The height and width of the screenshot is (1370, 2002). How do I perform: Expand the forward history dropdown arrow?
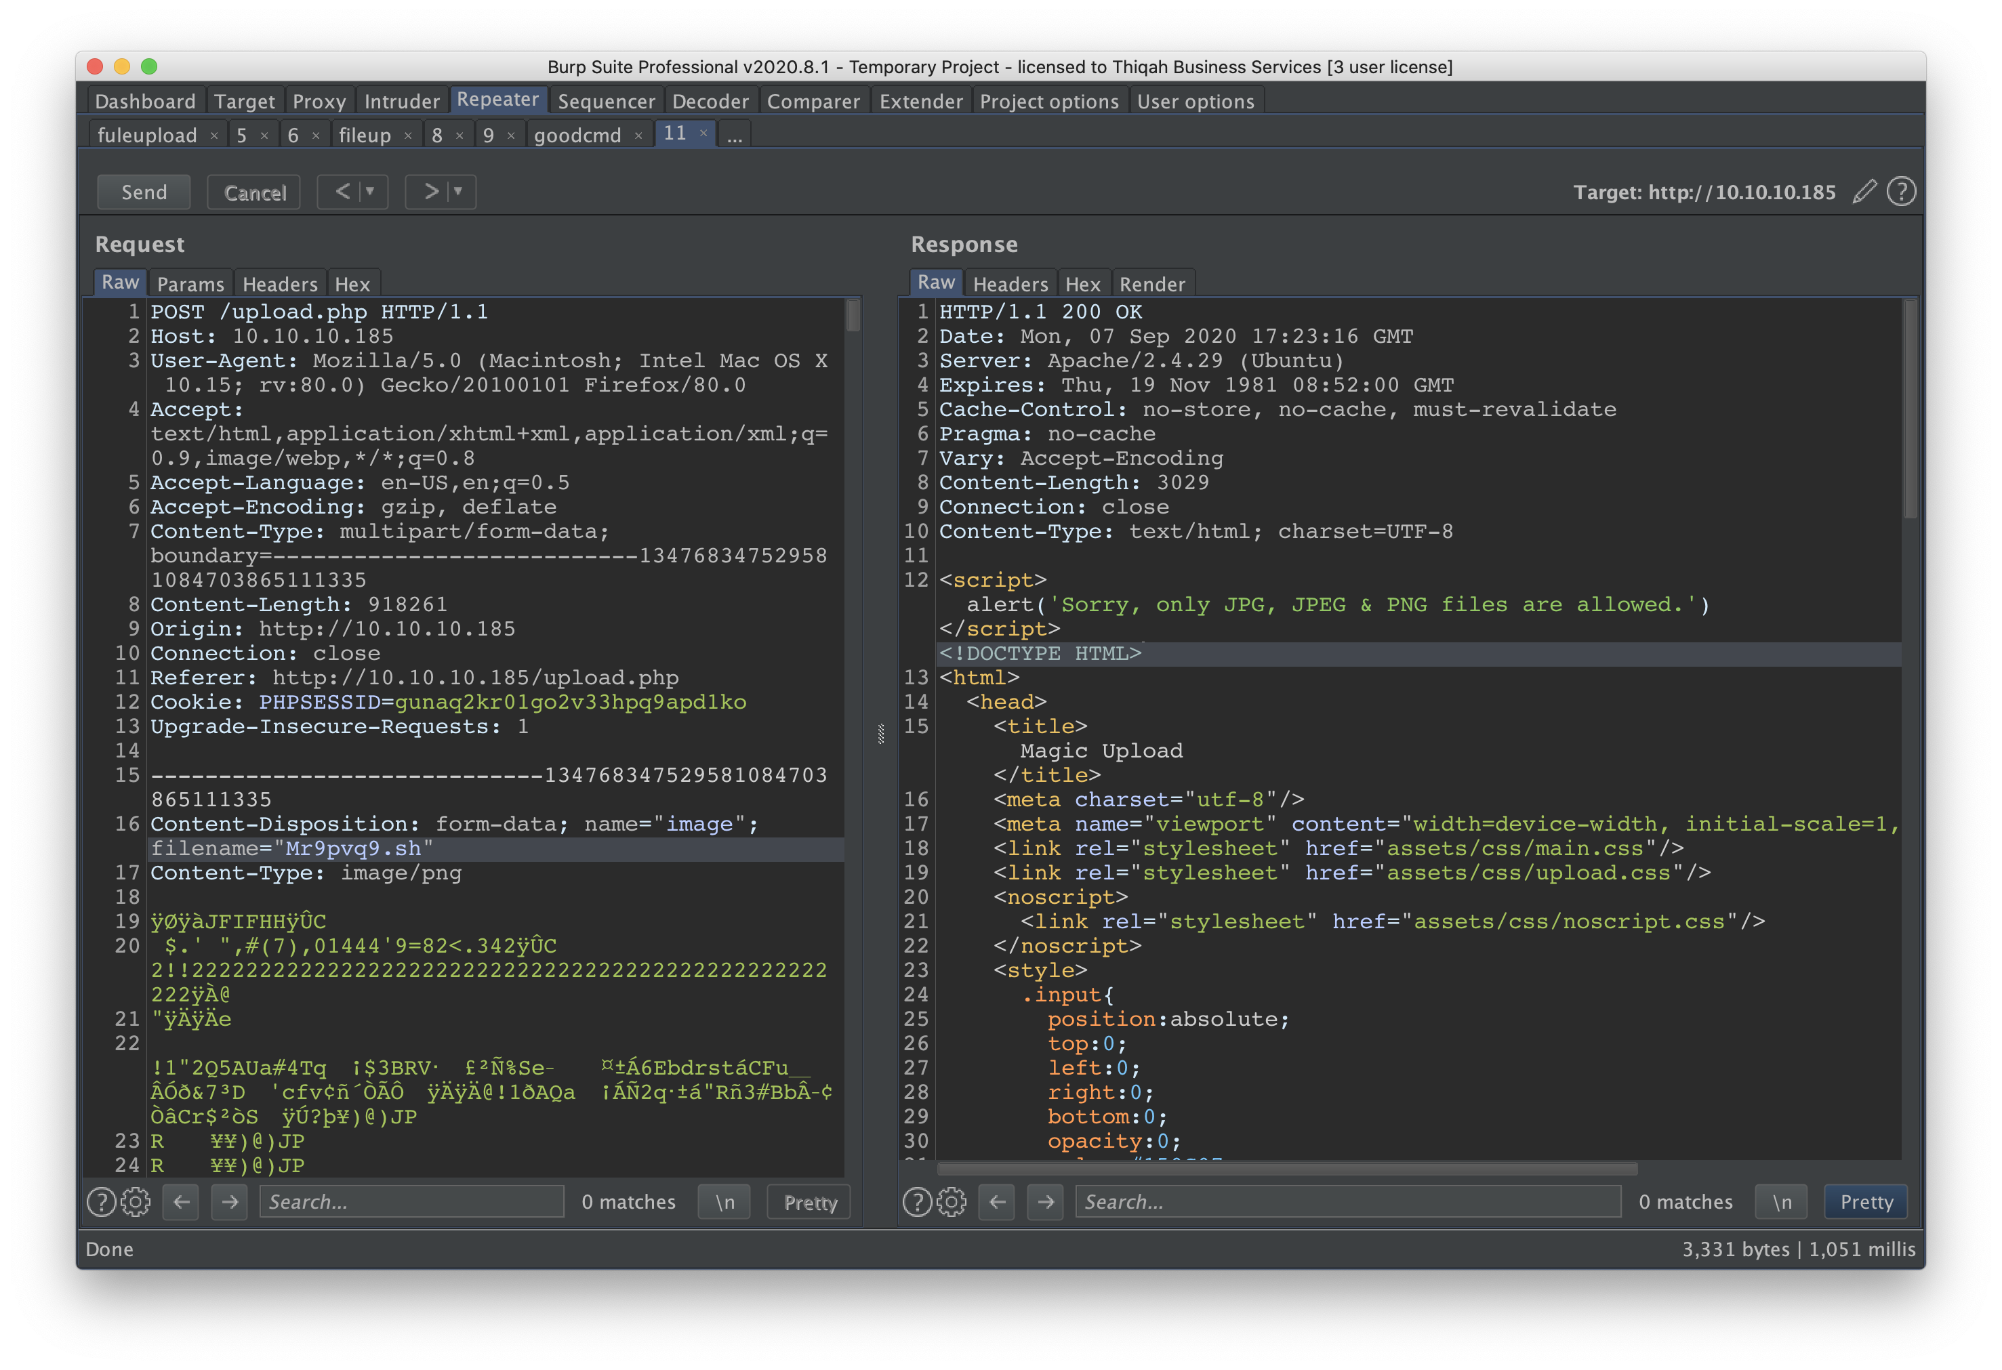[x=459, y=191]
